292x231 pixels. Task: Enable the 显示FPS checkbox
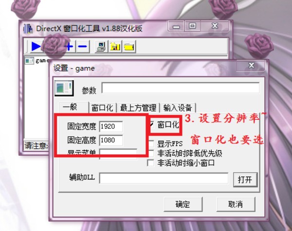tap(151, 143)
